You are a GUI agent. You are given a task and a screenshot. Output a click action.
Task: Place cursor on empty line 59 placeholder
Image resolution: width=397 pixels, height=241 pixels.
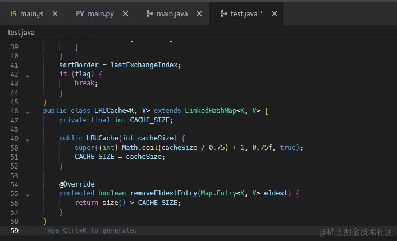click(90, 230)
